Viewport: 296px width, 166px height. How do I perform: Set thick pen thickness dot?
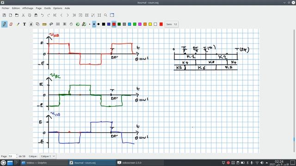coord(99,24)
